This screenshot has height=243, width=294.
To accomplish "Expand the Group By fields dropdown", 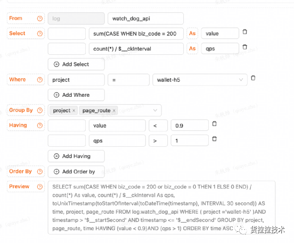I will [155, 110].
